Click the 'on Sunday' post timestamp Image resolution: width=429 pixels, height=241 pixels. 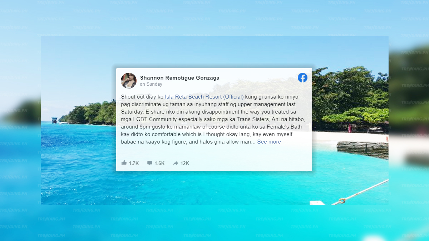point(151,84)
